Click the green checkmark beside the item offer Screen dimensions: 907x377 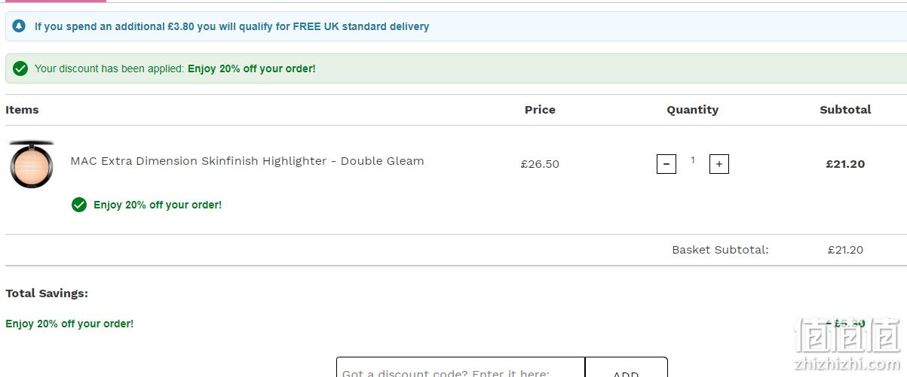(79, 205)
